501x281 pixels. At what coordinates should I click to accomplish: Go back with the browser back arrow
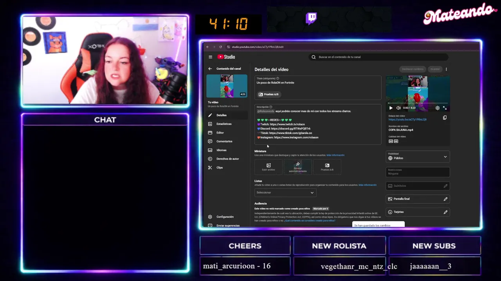(207, 47)
